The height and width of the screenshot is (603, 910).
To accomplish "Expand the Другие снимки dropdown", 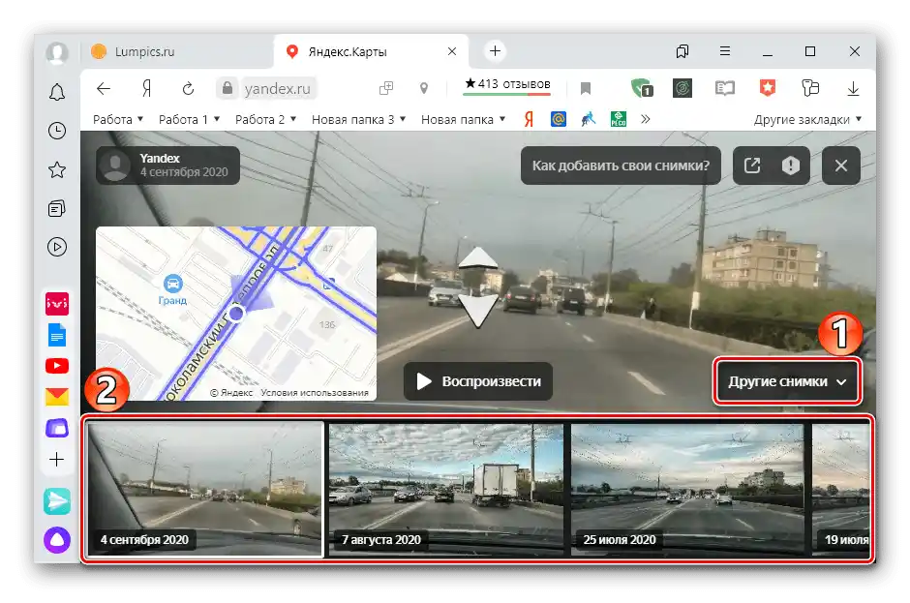I will point(787,381).
